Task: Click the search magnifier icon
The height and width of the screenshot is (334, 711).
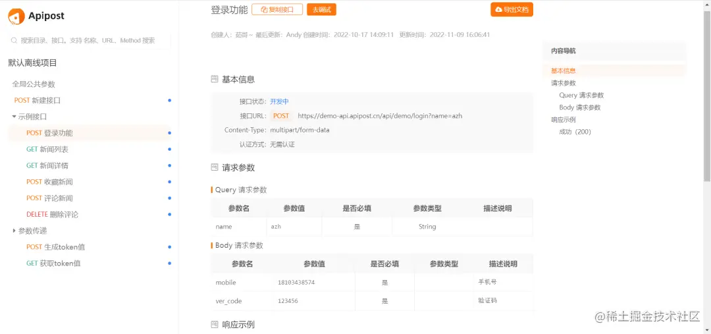Action: (14, 40)
